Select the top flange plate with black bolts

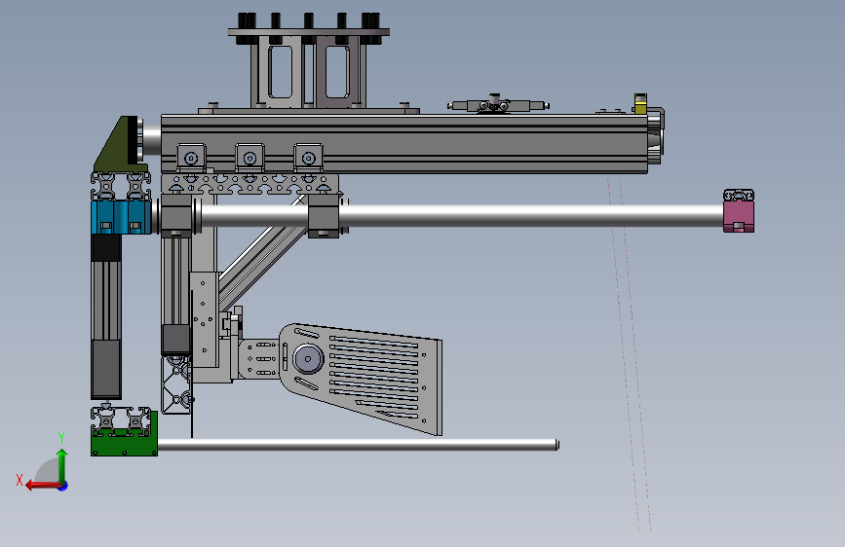tap(309, 32)
